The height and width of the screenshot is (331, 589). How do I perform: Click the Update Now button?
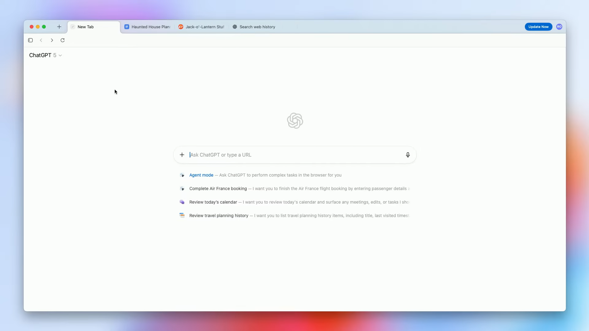[x=538, y=27]
